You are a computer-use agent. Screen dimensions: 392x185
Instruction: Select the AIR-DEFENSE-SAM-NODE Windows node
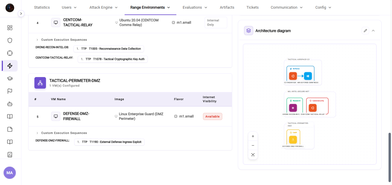point(308,76)
